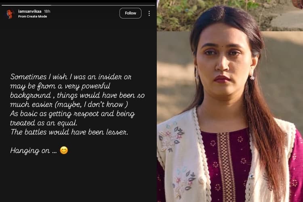Click the "18h" story timestamp
Image resolution: width=303 pixels, height=202 pixels.
pyautogui.click(x=47, y=11)
